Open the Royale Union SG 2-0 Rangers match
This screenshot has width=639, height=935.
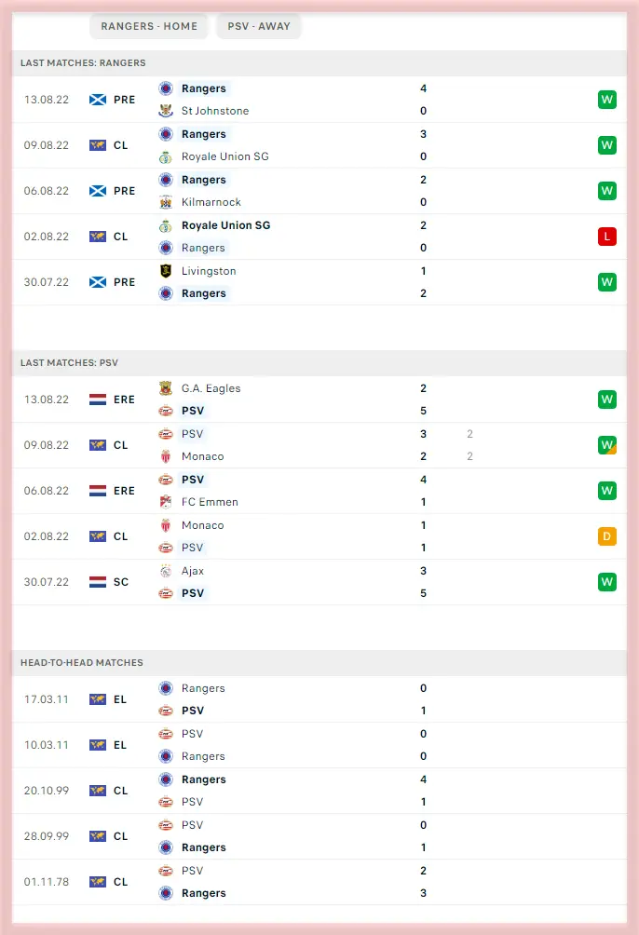[x=317, y=237]
